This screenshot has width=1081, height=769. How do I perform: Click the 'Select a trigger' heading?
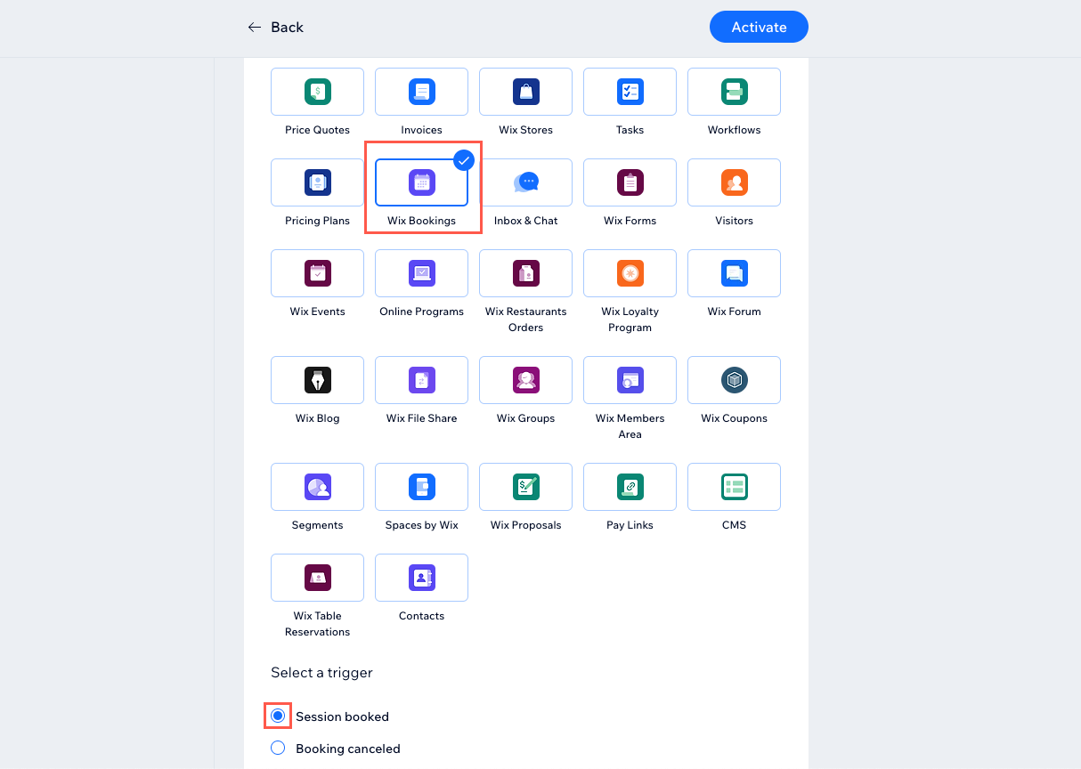(x=321, y=672)
